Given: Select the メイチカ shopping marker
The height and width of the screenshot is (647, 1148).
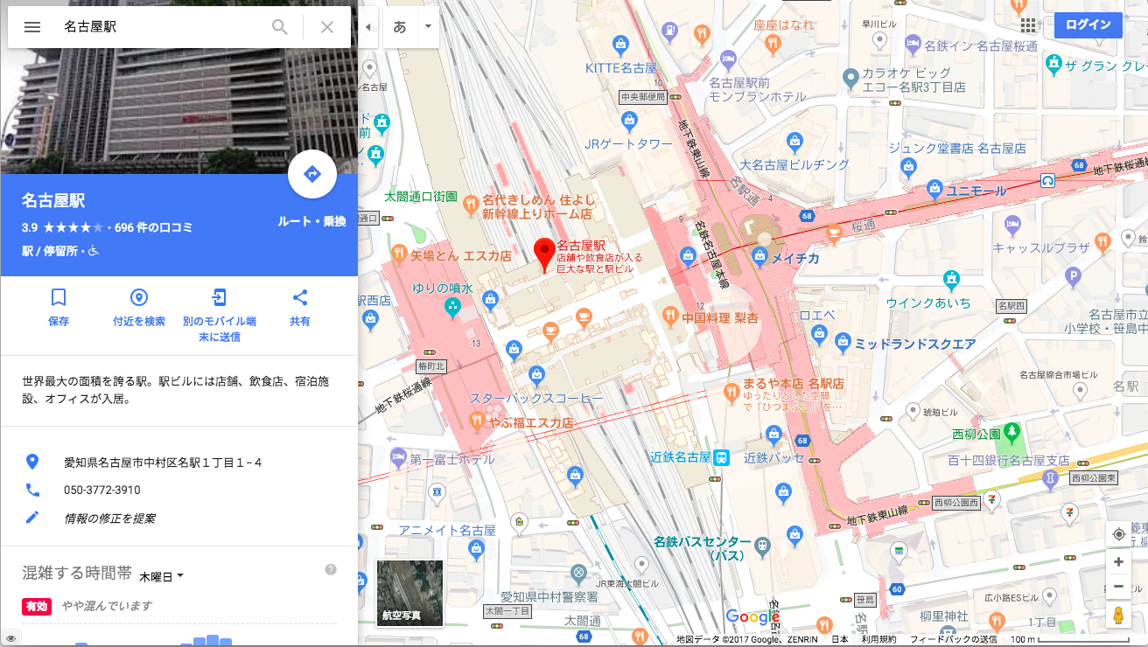Looking at the screenshot, I should pos(759,257).
